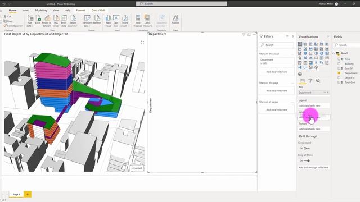Check the Area field checkbox
This screenshot has height=202, width=360.
pos(339,59)
